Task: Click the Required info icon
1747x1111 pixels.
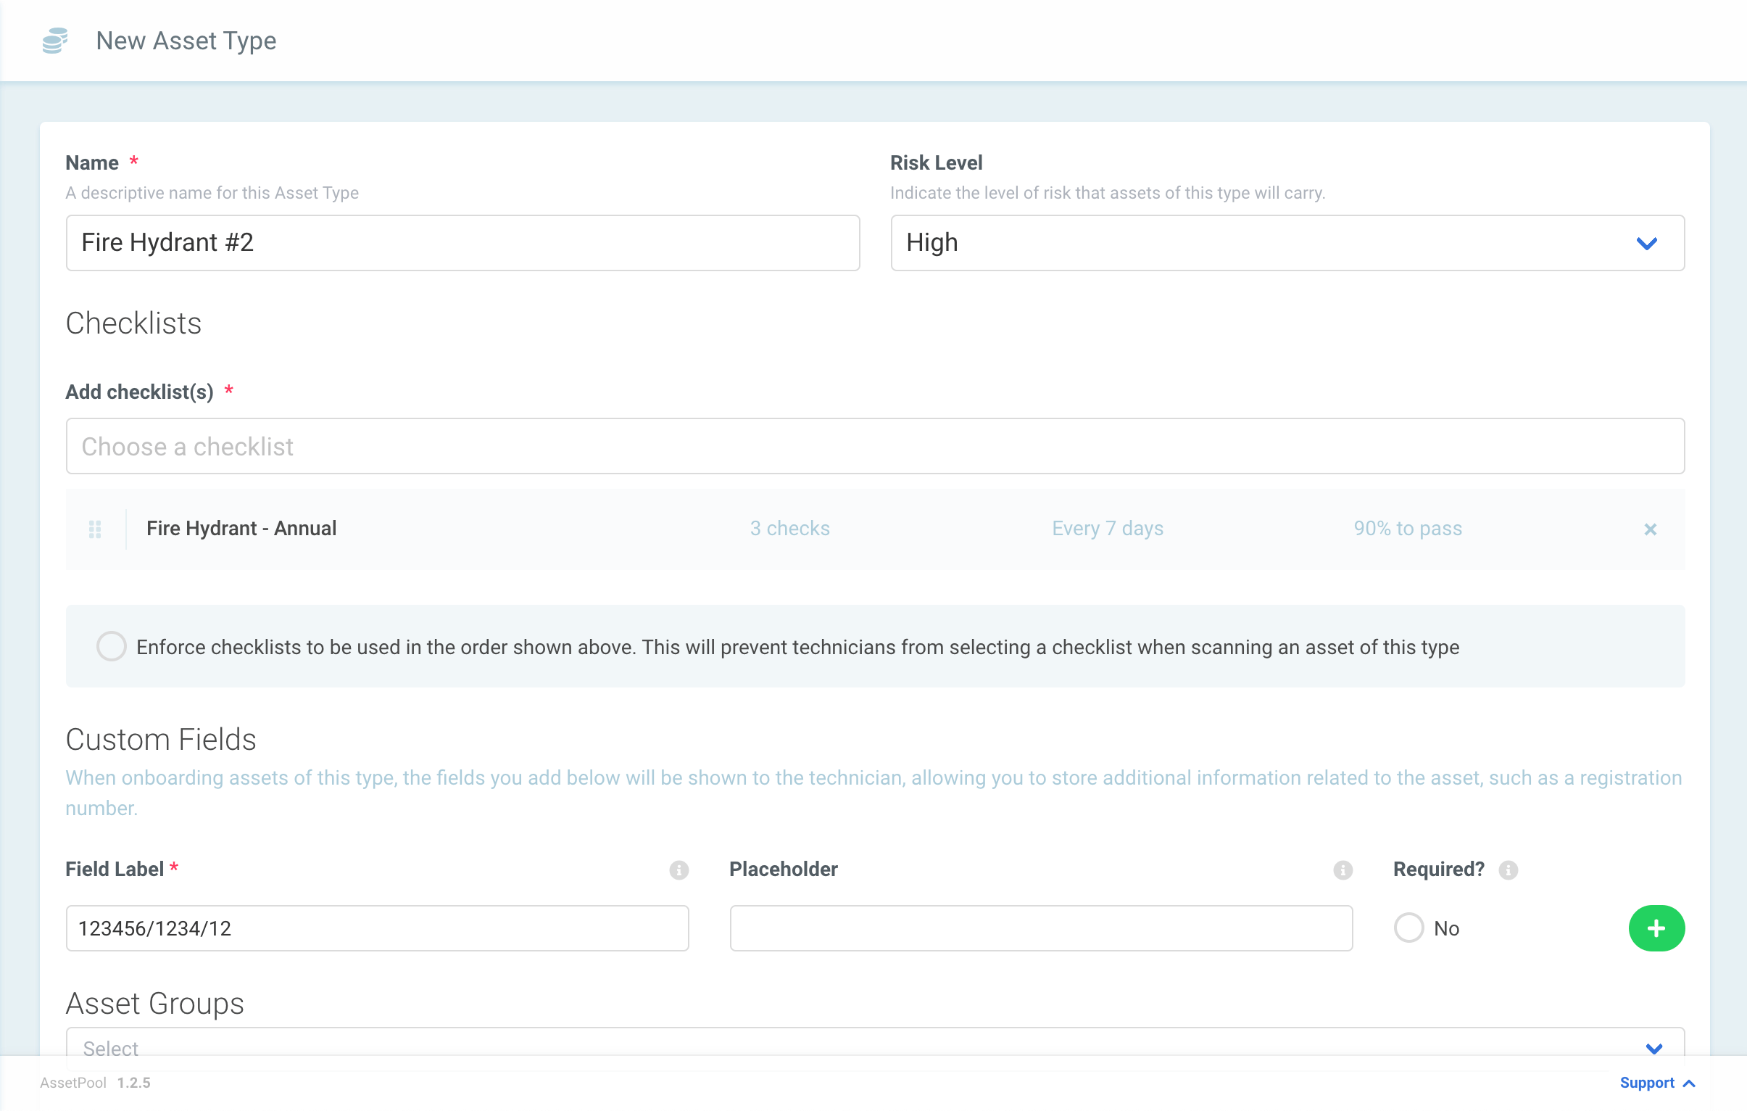Action: click(x=1509, y=870)
